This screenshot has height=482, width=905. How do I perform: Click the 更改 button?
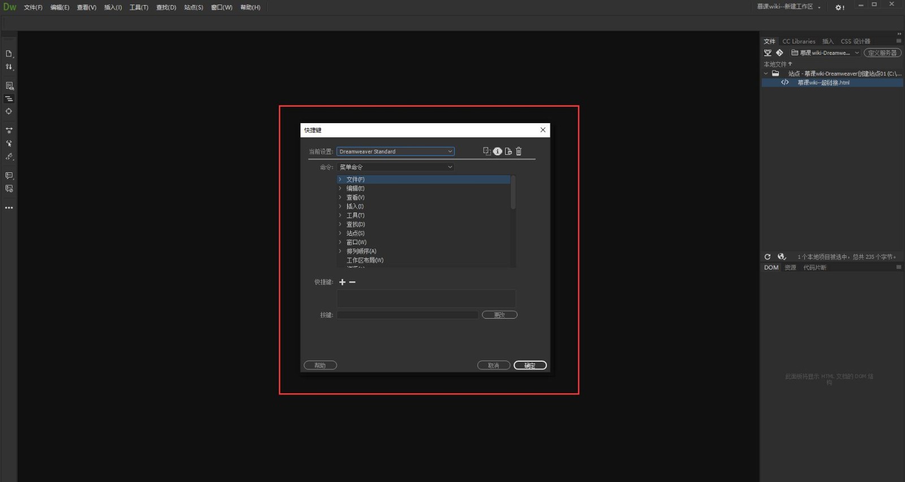(x=499, y=315)
